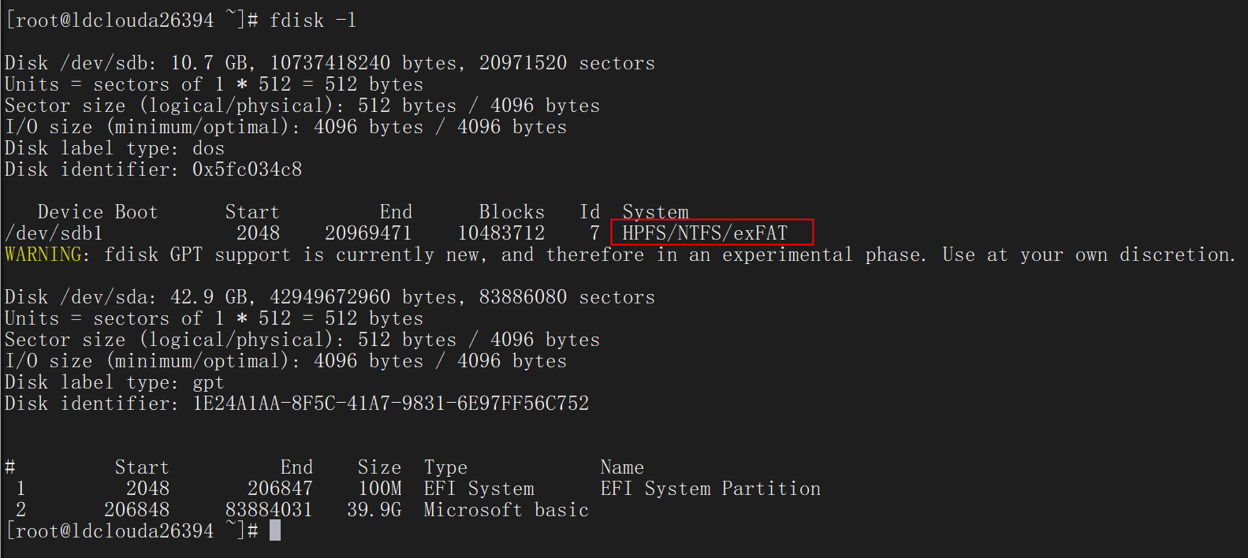Screen dimensions: 1248x558
Task: Click the Disk /dev/sda header line
Action: [330, 297]
